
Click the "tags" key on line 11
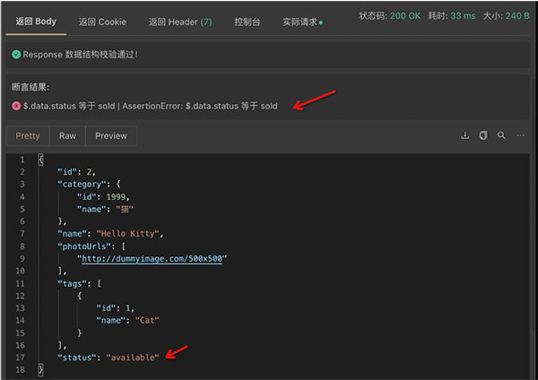[x=72, y=283]
